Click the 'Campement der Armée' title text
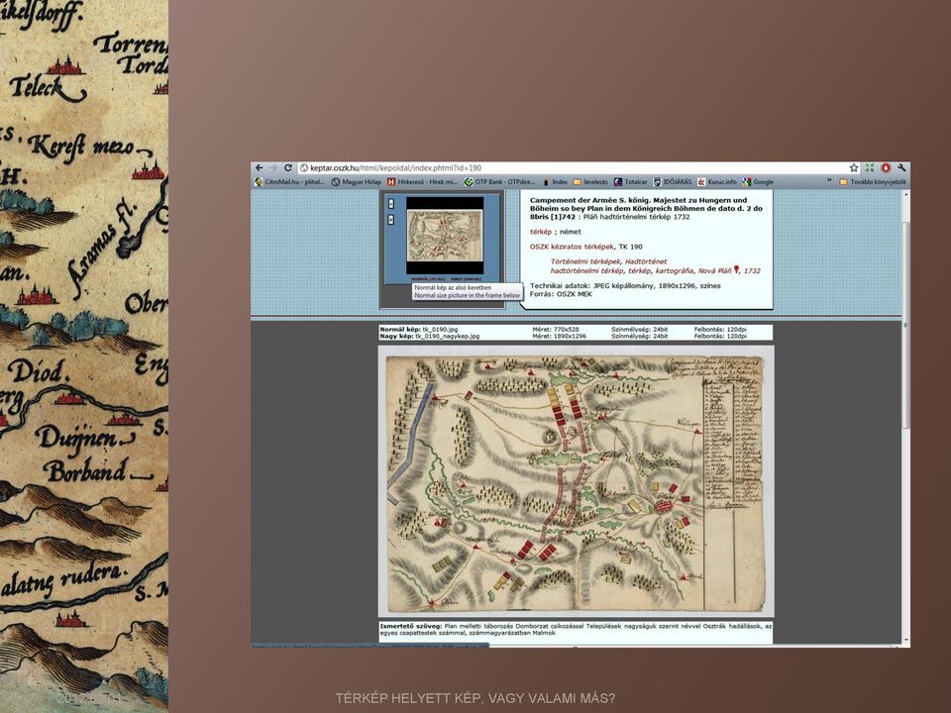This screenshot has height=713, width=951. click(646, 208)
